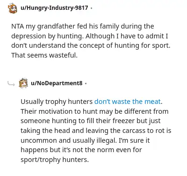Open u/Hungry-Industry-9817's avatar image

coord(13,8)
